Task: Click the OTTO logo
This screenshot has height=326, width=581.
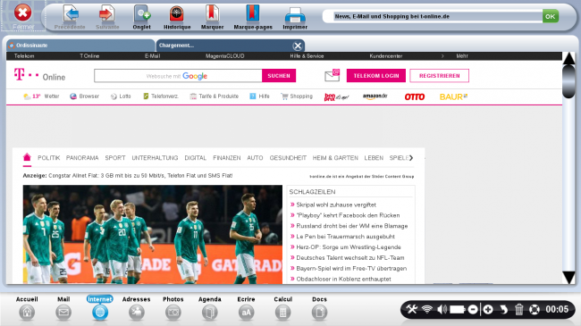Action: [x=414, y=96]
